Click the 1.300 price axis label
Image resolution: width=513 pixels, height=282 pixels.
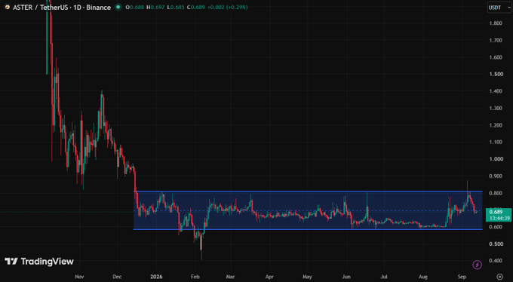pyautogui.click(x=496, y=109)
